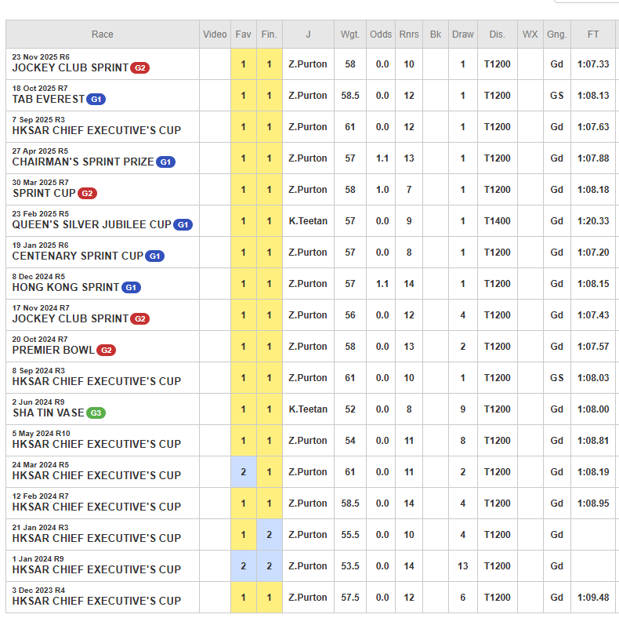619x618 pixels.
Task: Sort by the Wgt. column header
Action: (x=350, y=35)
